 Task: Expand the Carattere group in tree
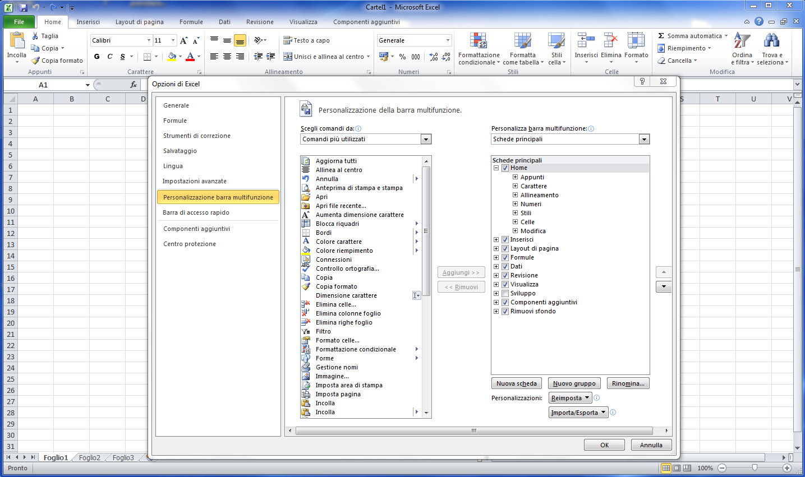click(515, 186)
